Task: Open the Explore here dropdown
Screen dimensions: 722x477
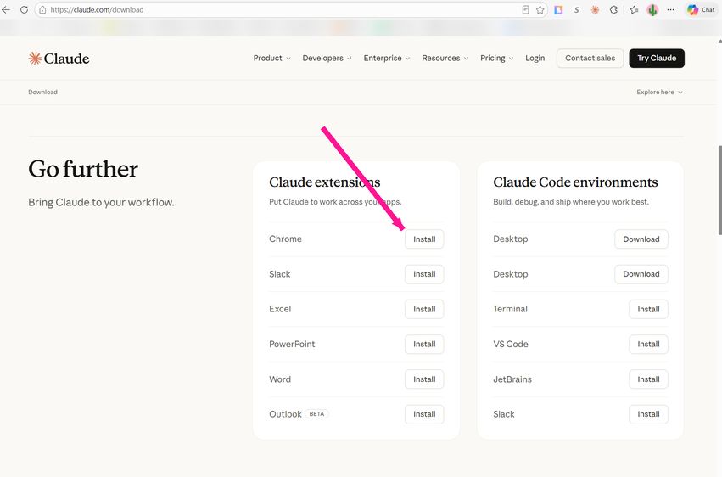Action: pos(659,92)
